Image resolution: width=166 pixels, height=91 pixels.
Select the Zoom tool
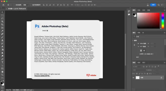click(2, 75)
